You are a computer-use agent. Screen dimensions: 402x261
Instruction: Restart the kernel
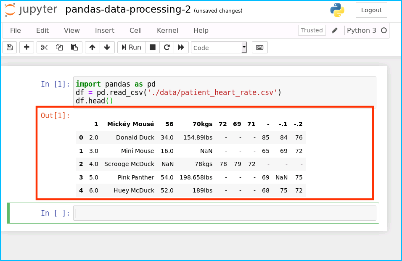tap(167, 47)
